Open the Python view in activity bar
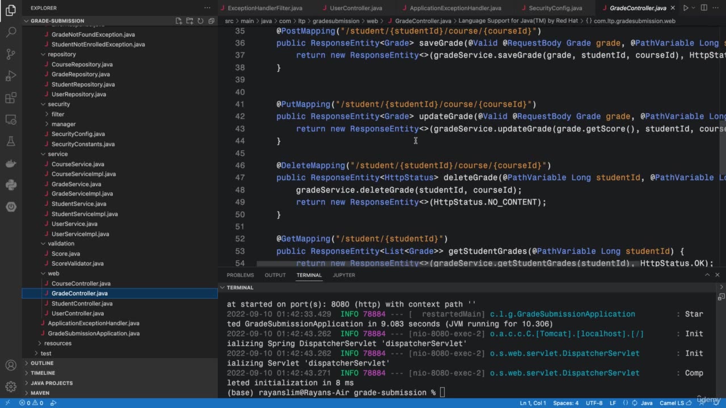 click(x=11, y=185)
